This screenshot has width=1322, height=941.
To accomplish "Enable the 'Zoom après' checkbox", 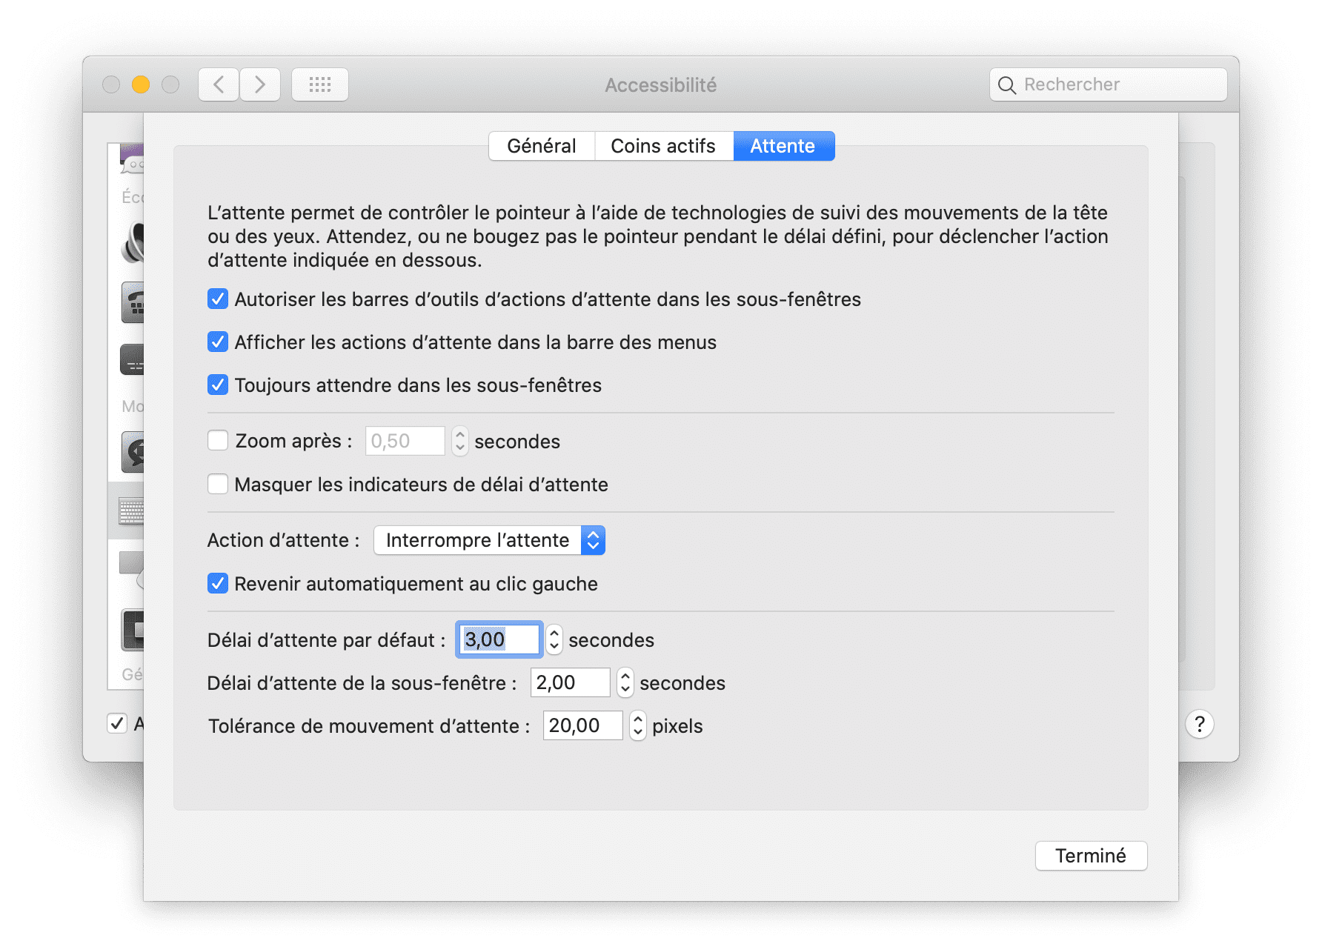I will point(218,441).
